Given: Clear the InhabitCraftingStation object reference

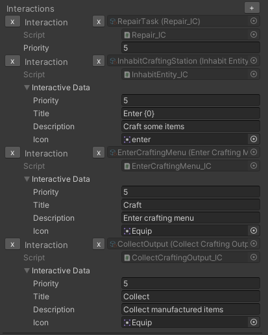Looking at the screenshot, I should 99,61.
